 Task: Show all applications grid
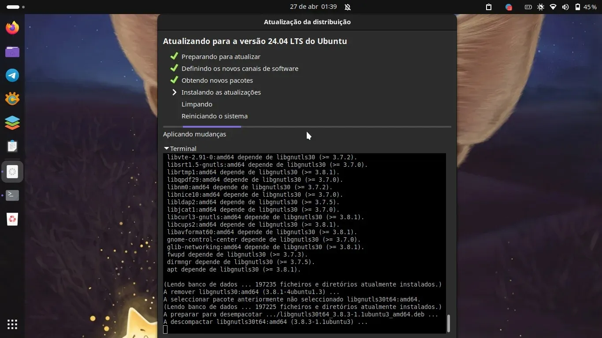pyautogui.click(x=12, y=325)
